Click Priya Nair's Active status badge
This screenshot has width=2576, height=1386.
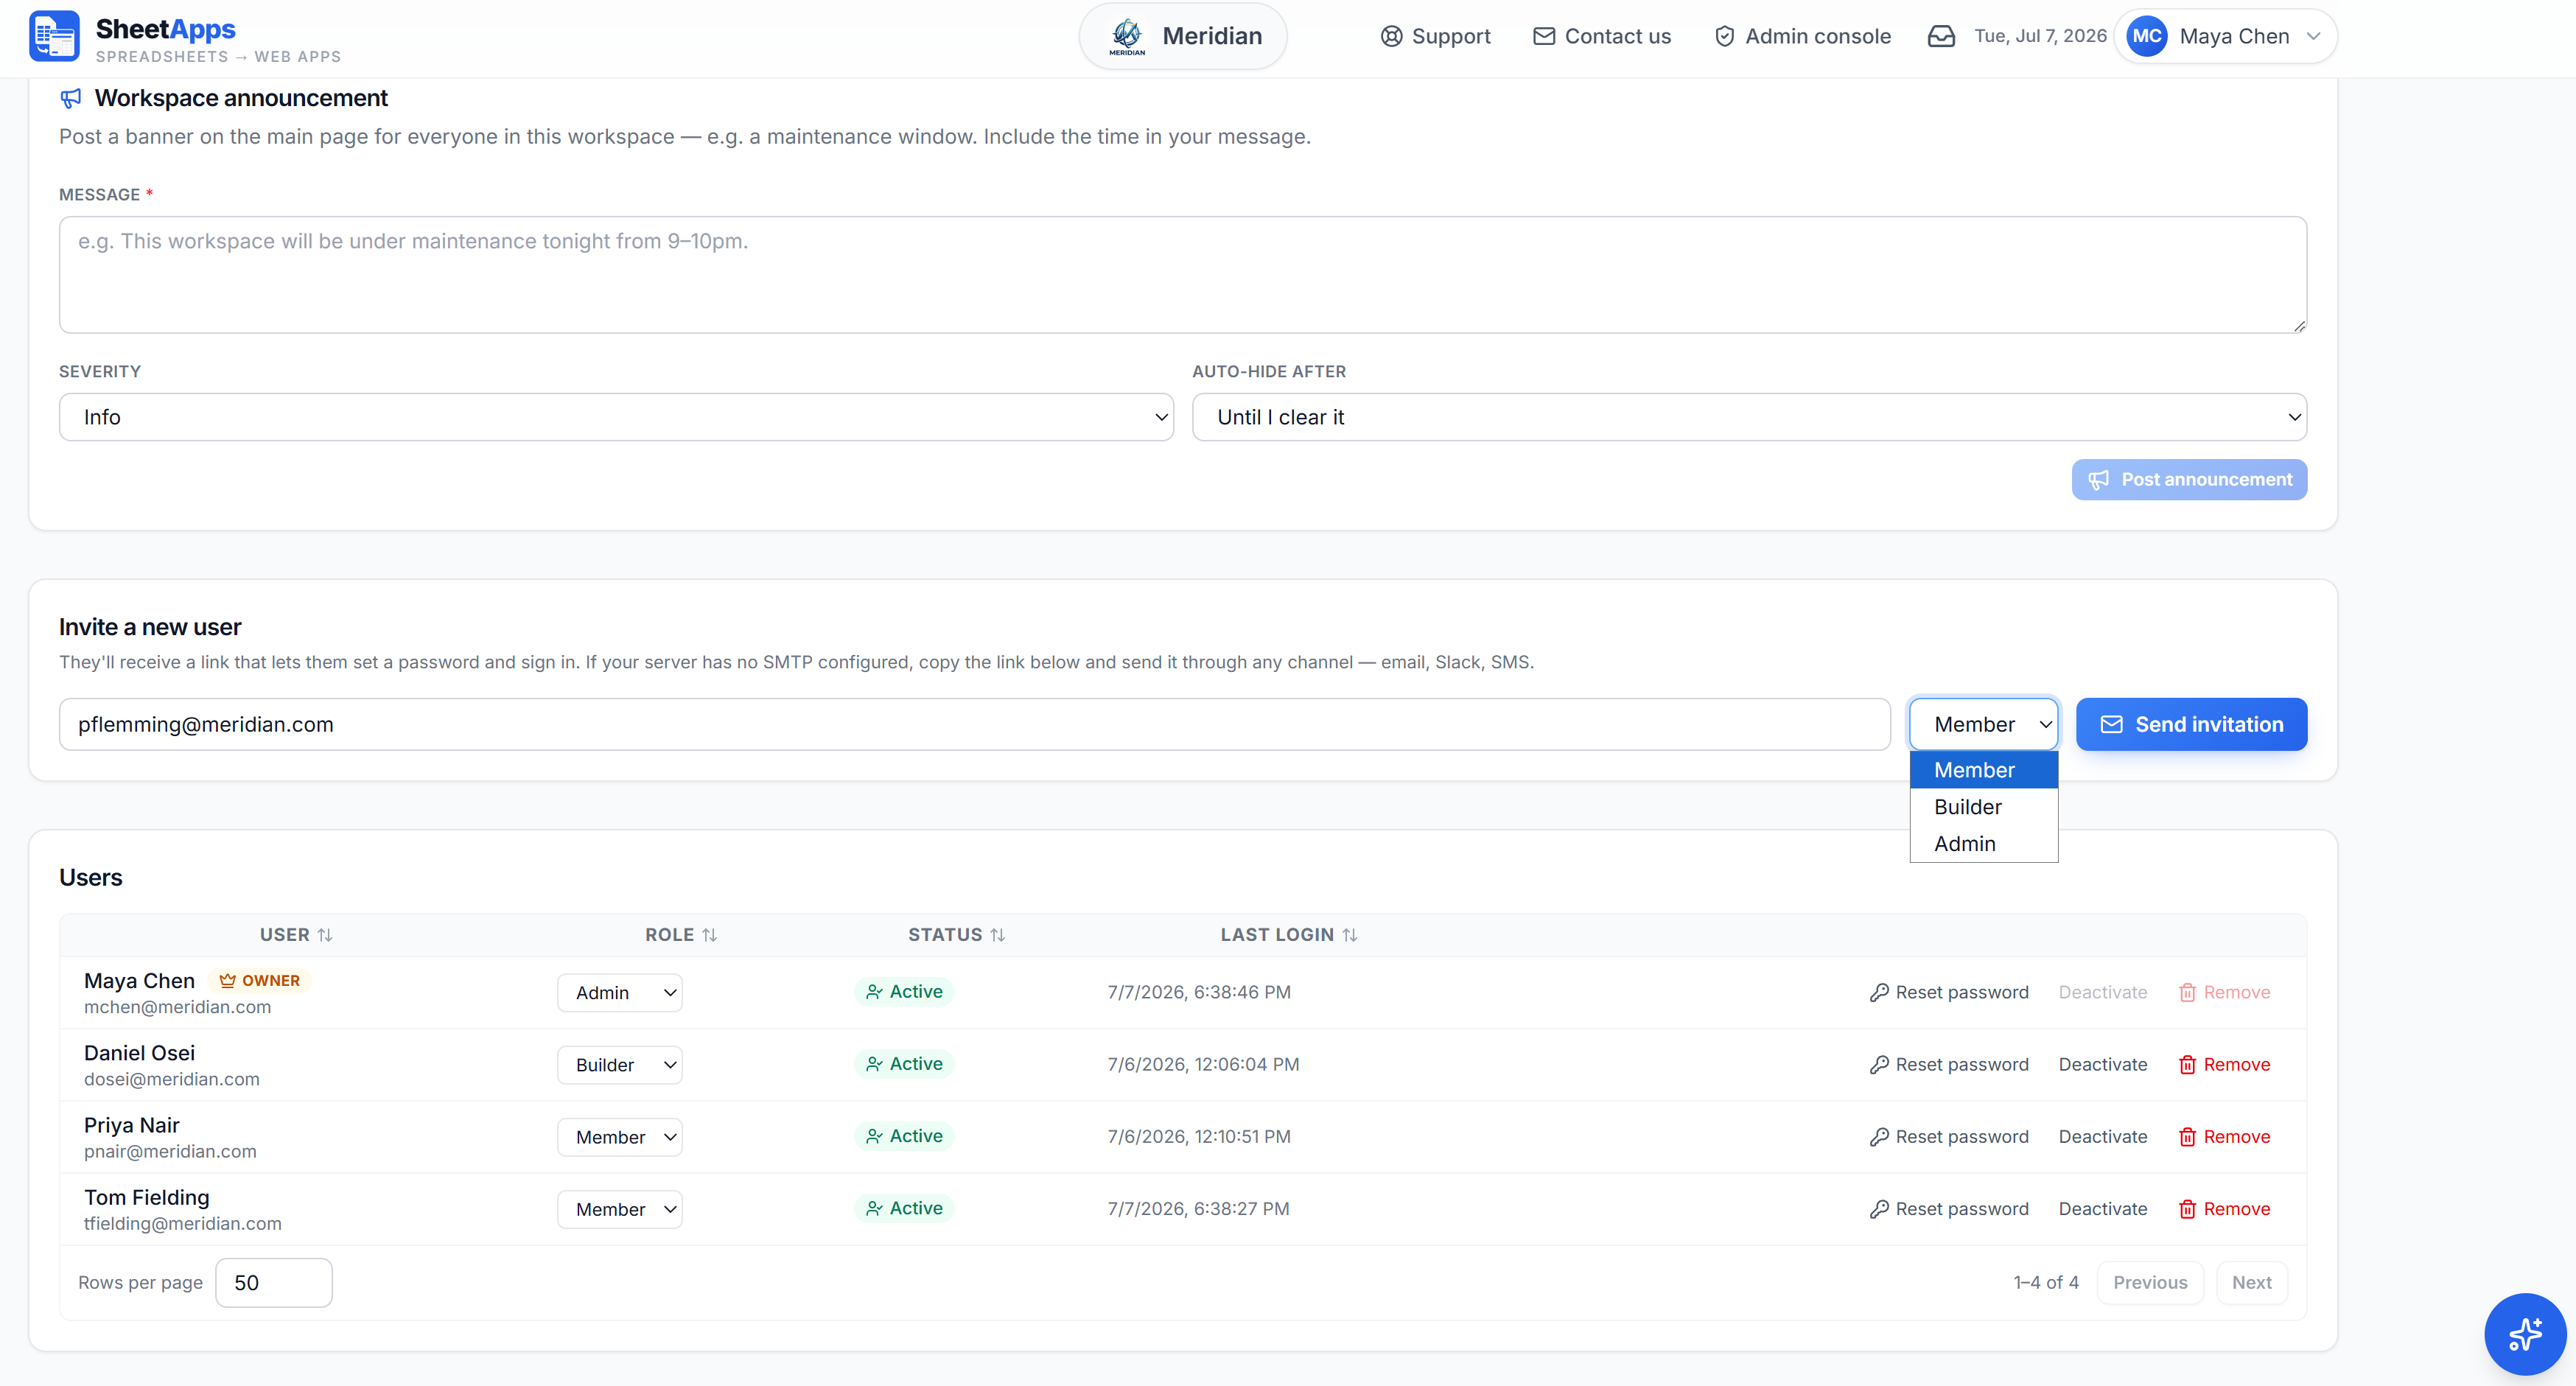[904, 1136]
